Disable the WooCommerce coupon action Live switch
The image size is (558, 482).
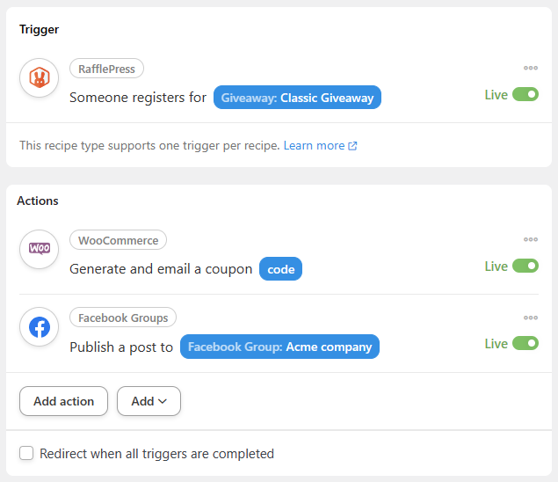coord(525,266)
